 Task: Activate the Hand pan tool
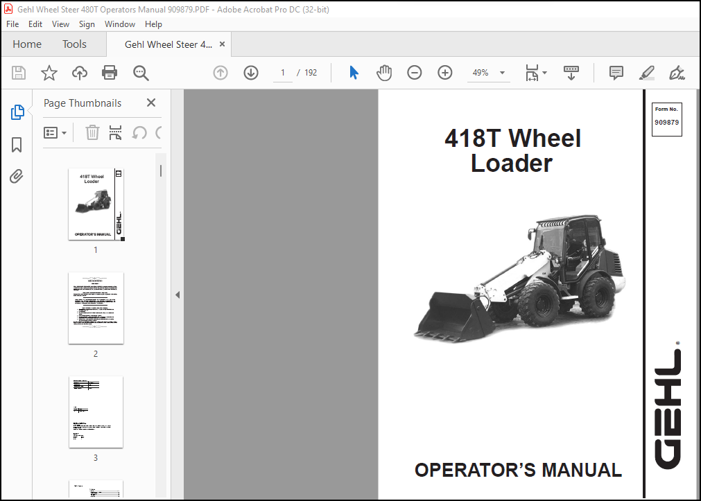pyautogui.click(x=384, y=72)
